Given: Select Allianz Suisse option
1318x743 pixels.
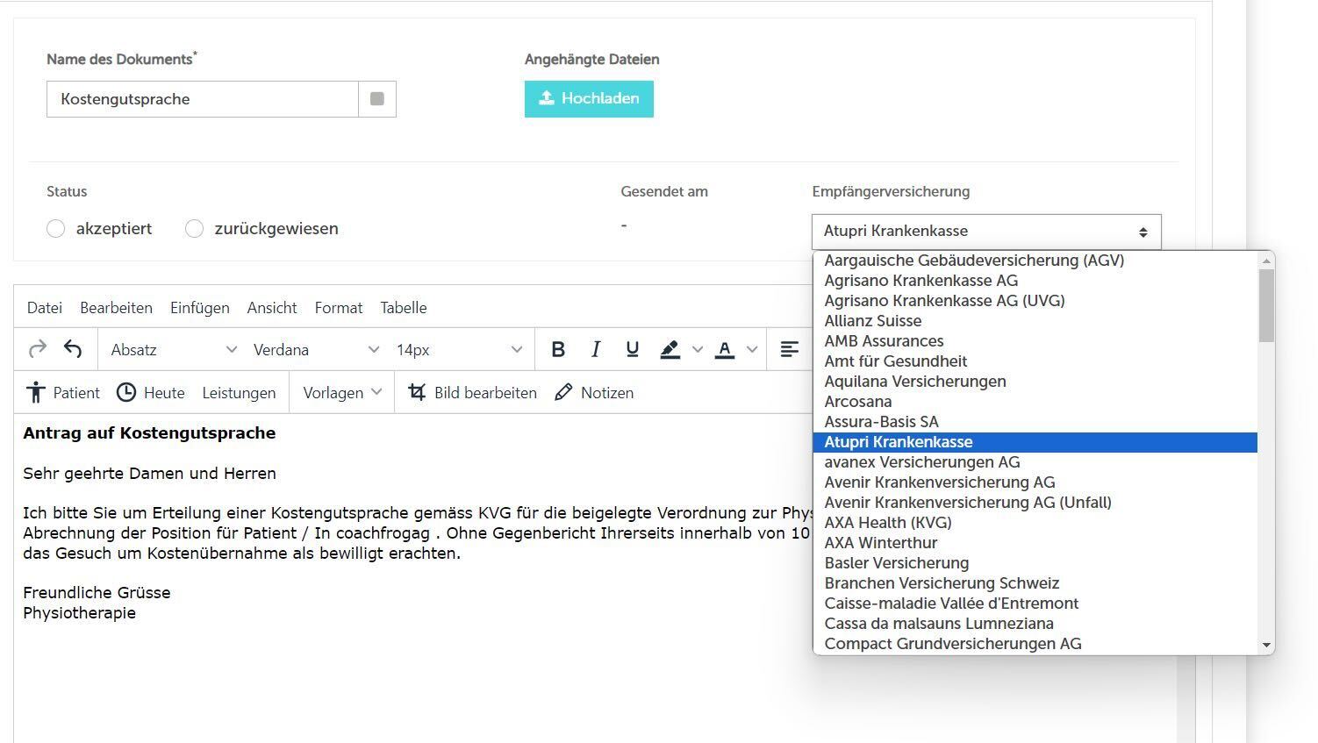Looking at the screenshot, I should 1035,321.
